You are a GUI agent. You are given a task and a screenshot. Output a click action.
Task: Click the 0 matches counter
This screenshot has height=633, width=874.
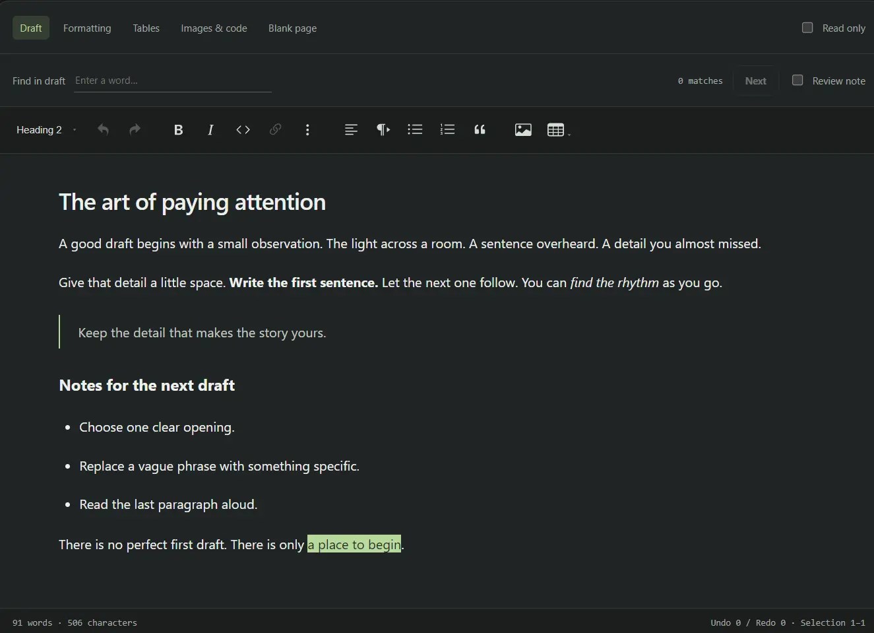(700, 81)
